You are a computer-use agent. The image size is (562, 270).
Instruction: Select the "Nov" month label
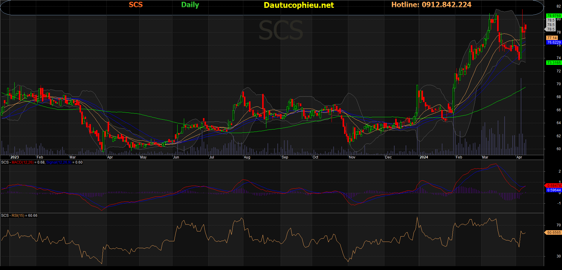click(x=352, y=157)
